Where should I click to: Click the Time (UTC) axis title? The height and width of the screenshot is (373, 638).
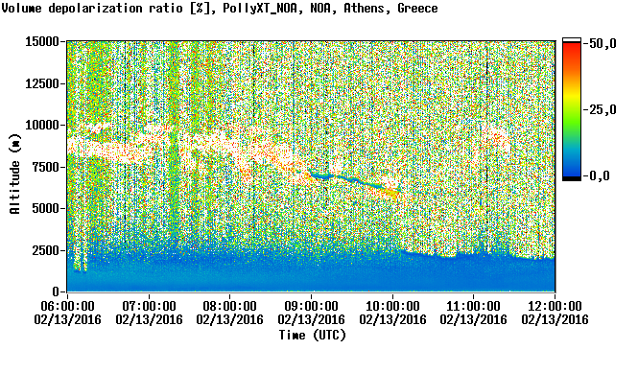312,336
